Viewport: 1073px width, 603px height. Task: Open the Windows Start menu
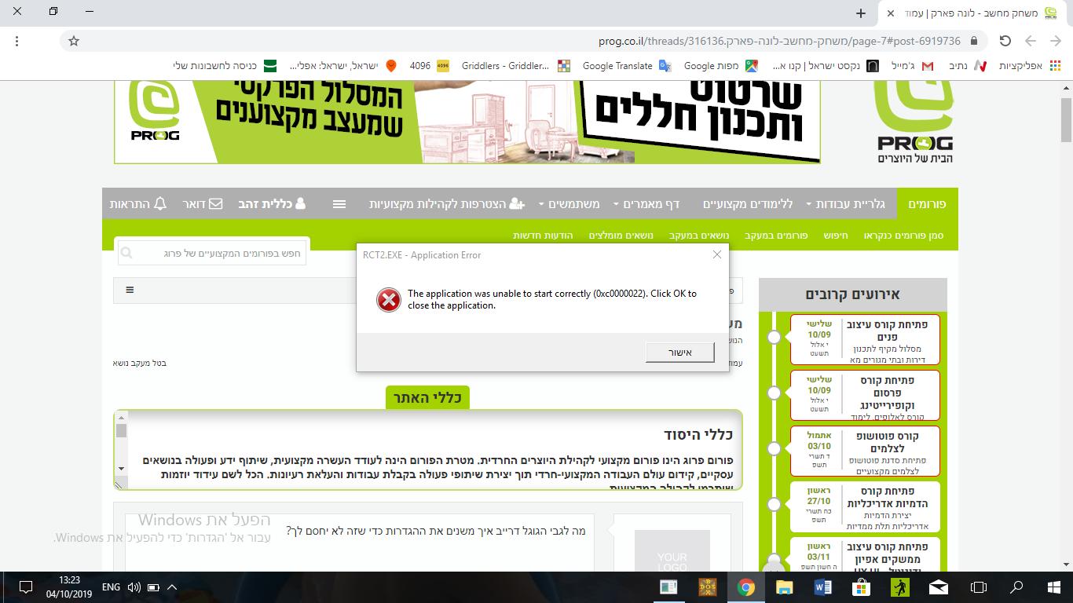[1054, 587]
